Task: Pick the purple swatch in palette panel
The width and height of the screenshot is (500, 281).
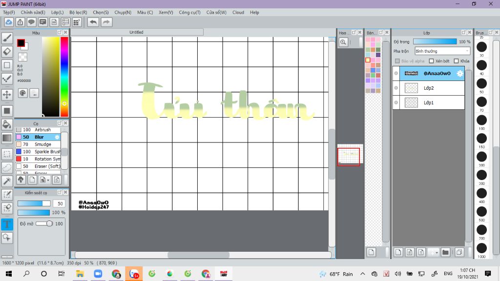Action: [x=378, y=55]
